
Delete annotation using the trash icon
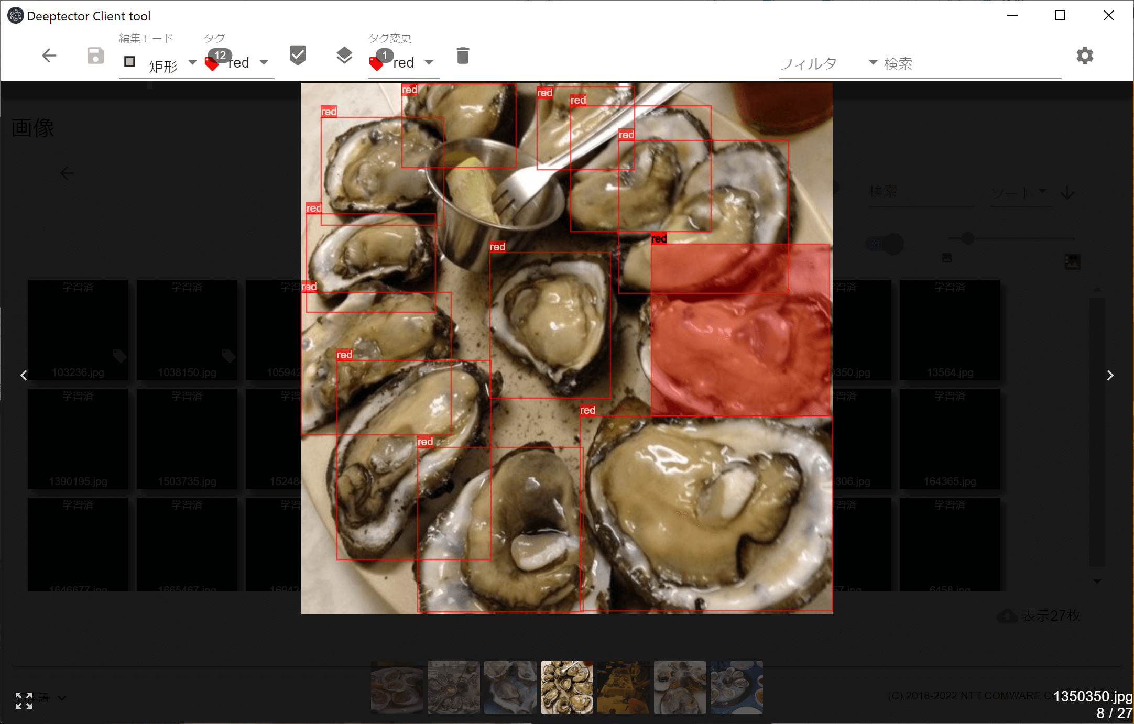(462, 55)
